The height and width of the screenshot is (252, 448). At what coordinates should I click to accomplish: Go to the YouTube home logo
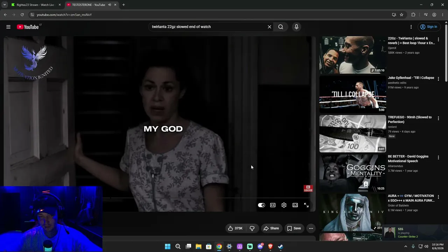[x=28, y=27]
